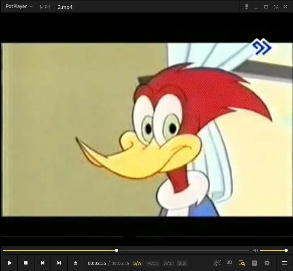This screenshot has width=293, height=271.
Task: Click the seek bar handle
Action: 117,250
